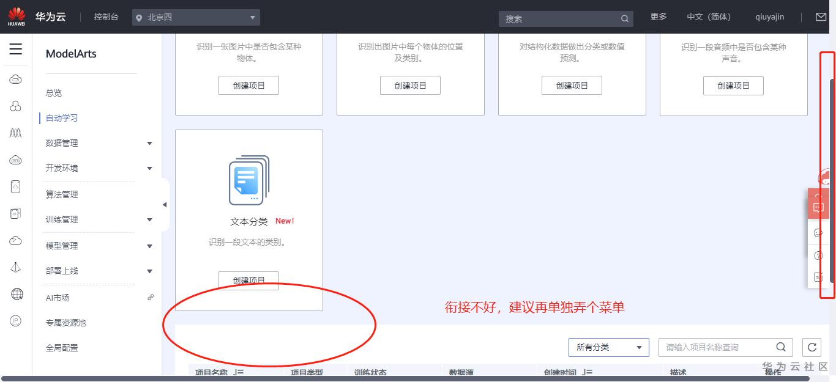The height and width of the screenshot is (382, 836).
Task: Click the vertical page scrollbar
Action: 832,180
